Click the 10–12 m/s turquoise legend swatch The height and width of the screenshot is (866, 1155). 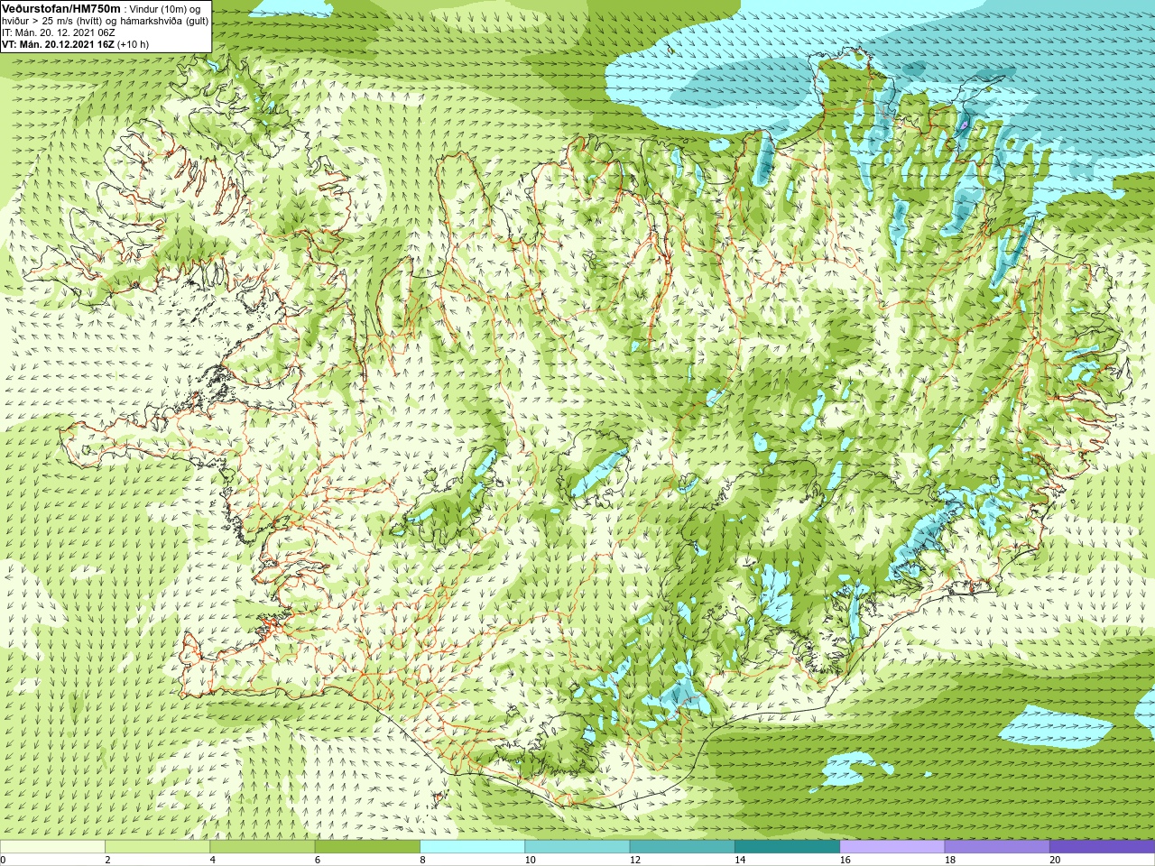[x=577, y=846]
